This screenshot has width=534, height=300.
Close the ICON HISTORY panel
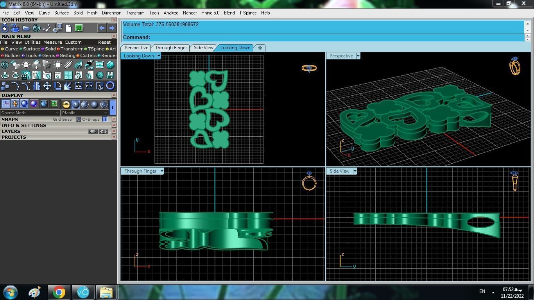[114, 20]
